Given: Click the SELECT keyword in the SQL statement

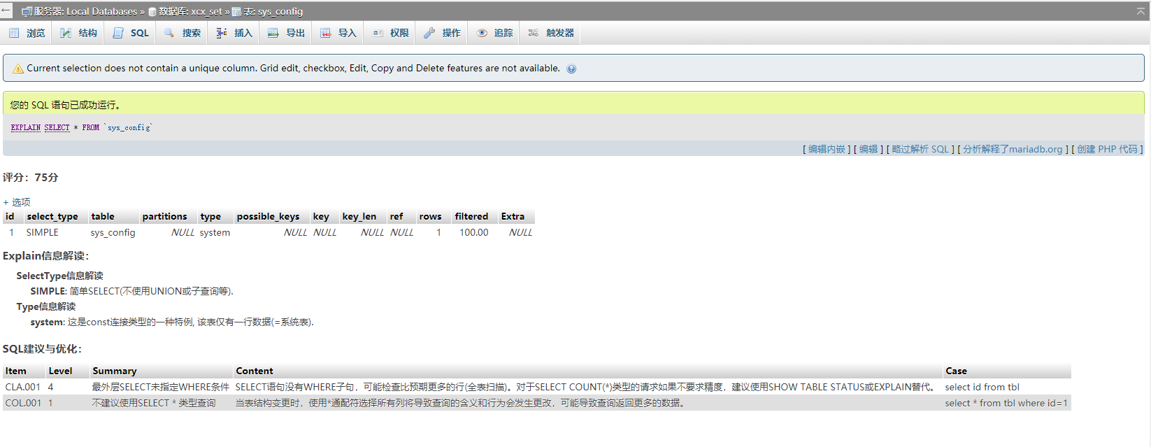Looking at the screenshot, I should pyautogui.click(x=57, y=127).
